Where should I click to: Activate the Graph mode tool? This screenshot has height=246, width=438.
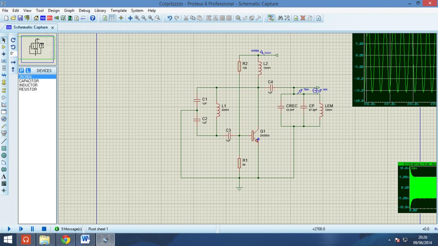4,105
